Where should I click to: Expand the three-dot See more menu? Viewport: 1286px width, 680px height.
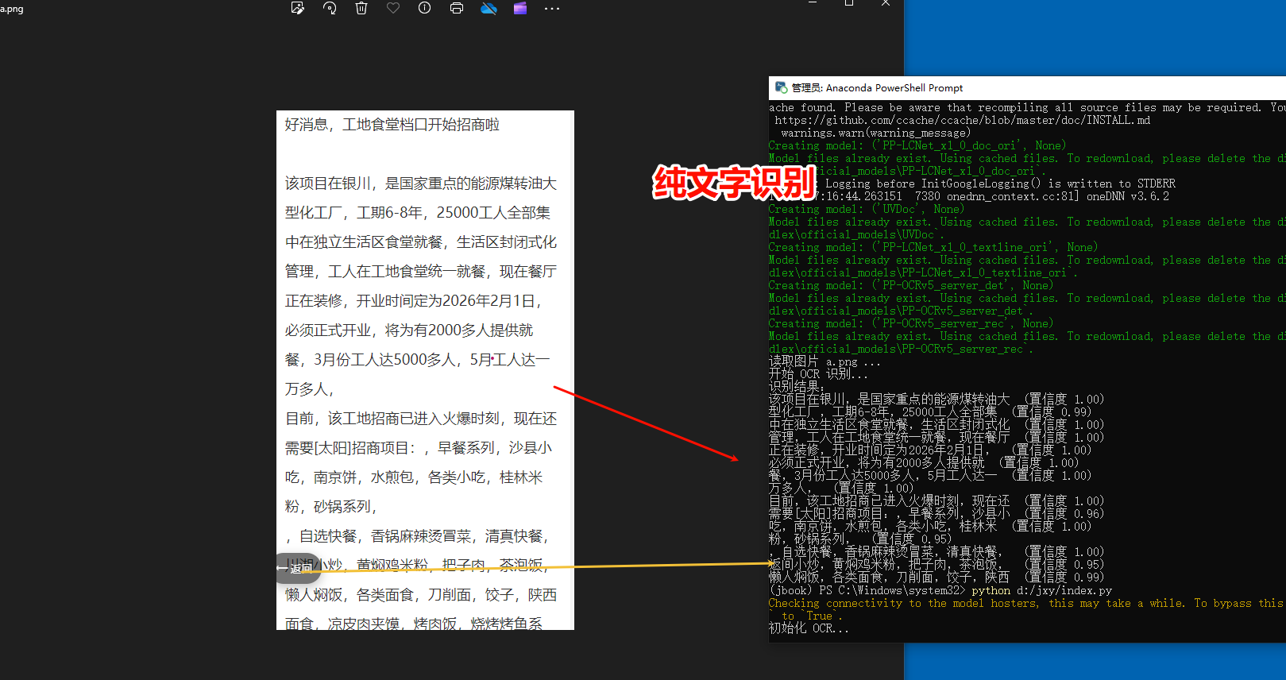[x=552, y=9]
